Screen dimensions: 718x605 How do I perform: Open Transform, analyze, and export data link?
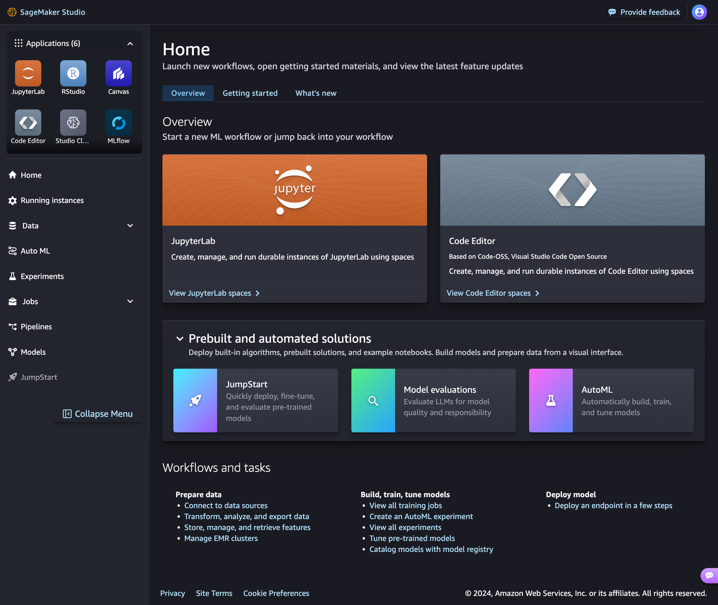click(247, 516)
